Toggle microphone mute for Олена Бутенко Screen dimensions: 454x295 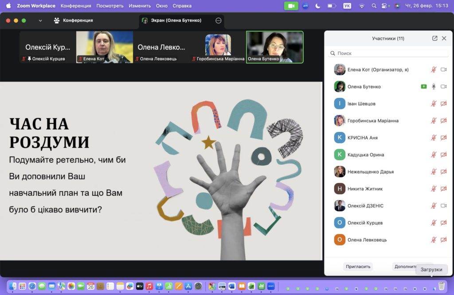(x=434, y=87)
